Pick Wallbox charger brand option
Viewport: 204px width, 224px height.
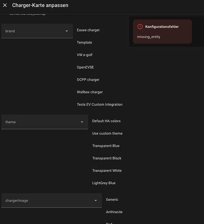90,92
